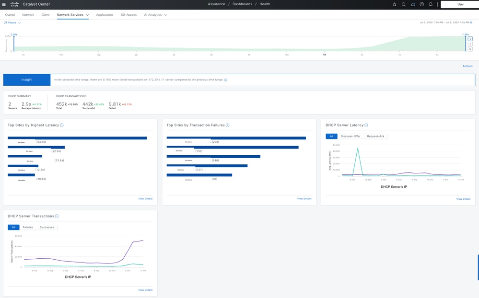The image size is (479, 298).
Task: Click the 22.5s latency site bar
Action: pyautogui.click(x=36, y=147)
